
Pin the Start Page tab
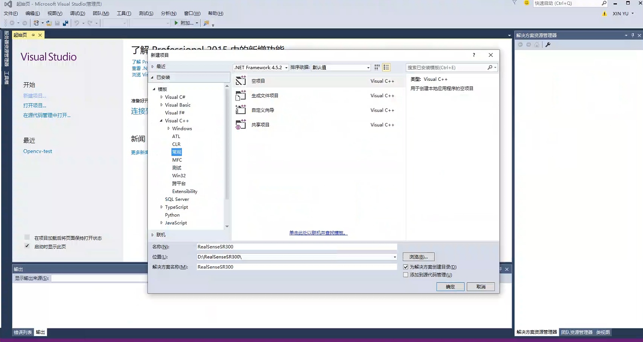[33, 35]
